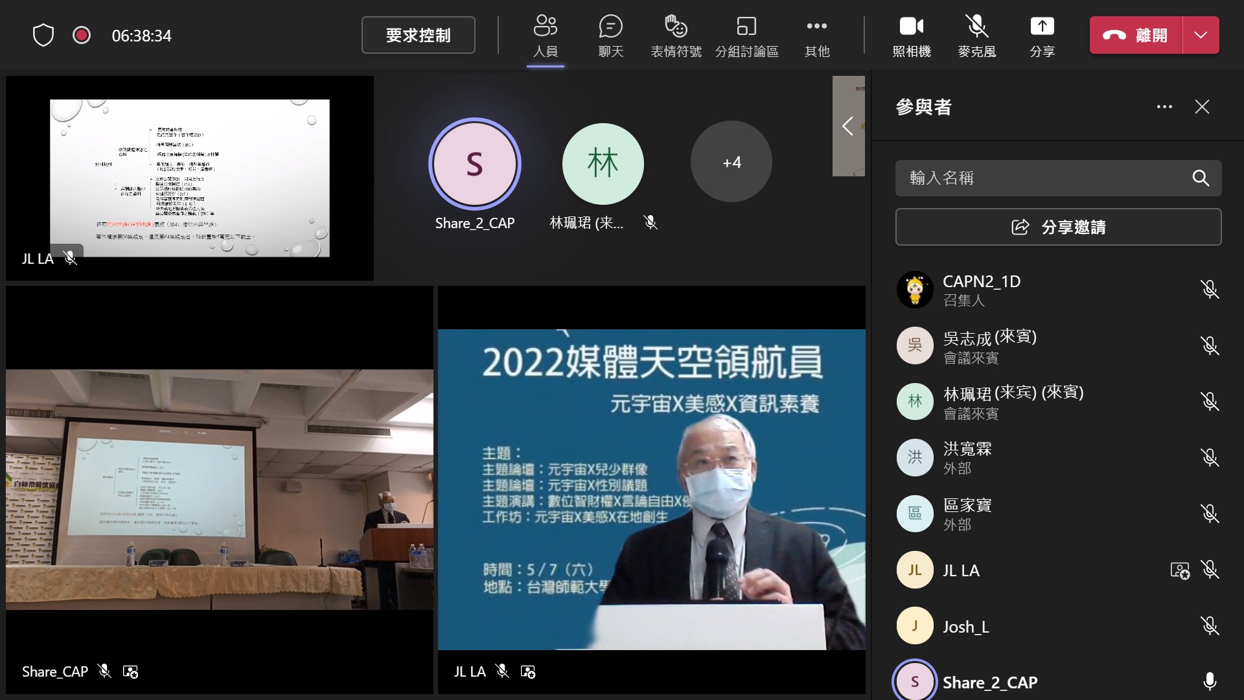Open participants panel more options
The image size is (1244, 700).
pos(1164,107)
